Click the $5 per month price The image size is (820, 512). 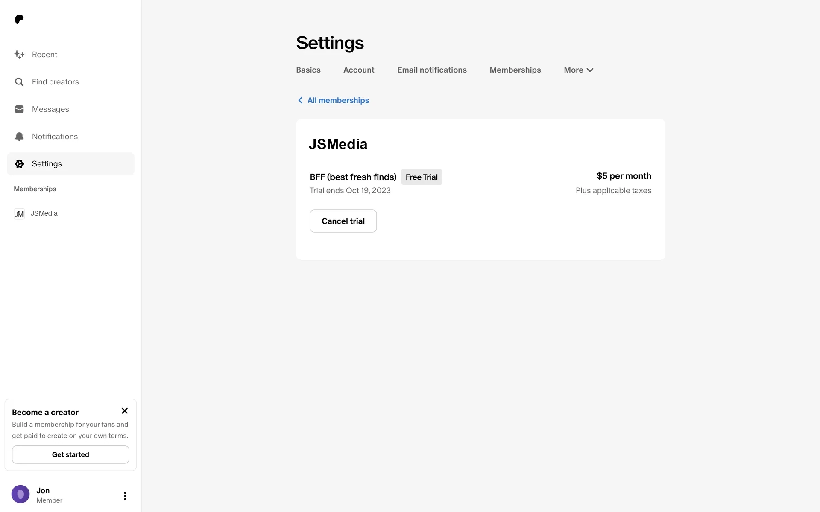624,176
